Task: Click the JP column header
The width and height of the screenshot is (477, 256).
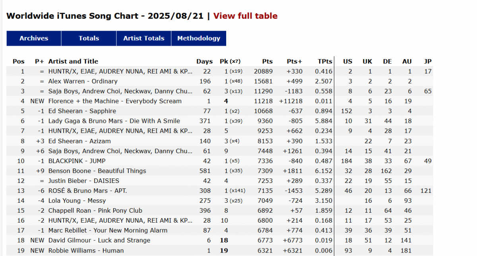Action: tap(428, 61)
